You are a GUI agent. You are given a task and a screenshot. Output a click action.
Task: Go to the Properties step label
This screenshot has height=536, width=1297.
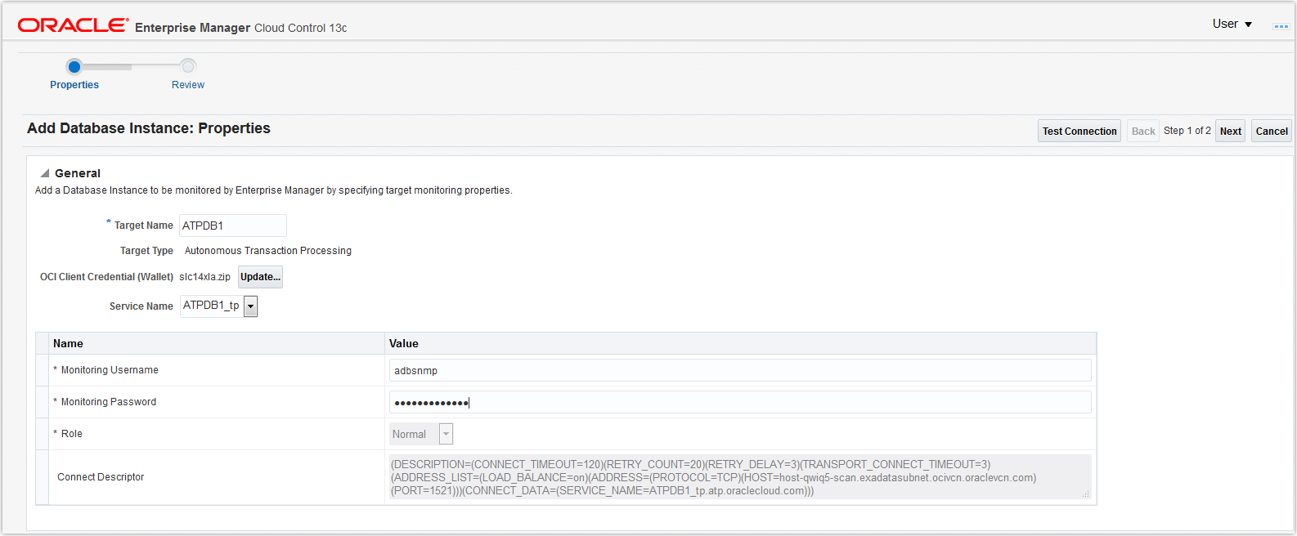[74, 85]
